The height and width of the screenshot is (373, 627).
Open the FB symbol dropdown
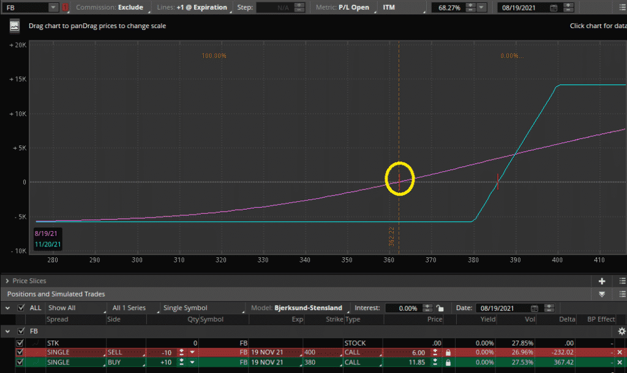point(53,7)
